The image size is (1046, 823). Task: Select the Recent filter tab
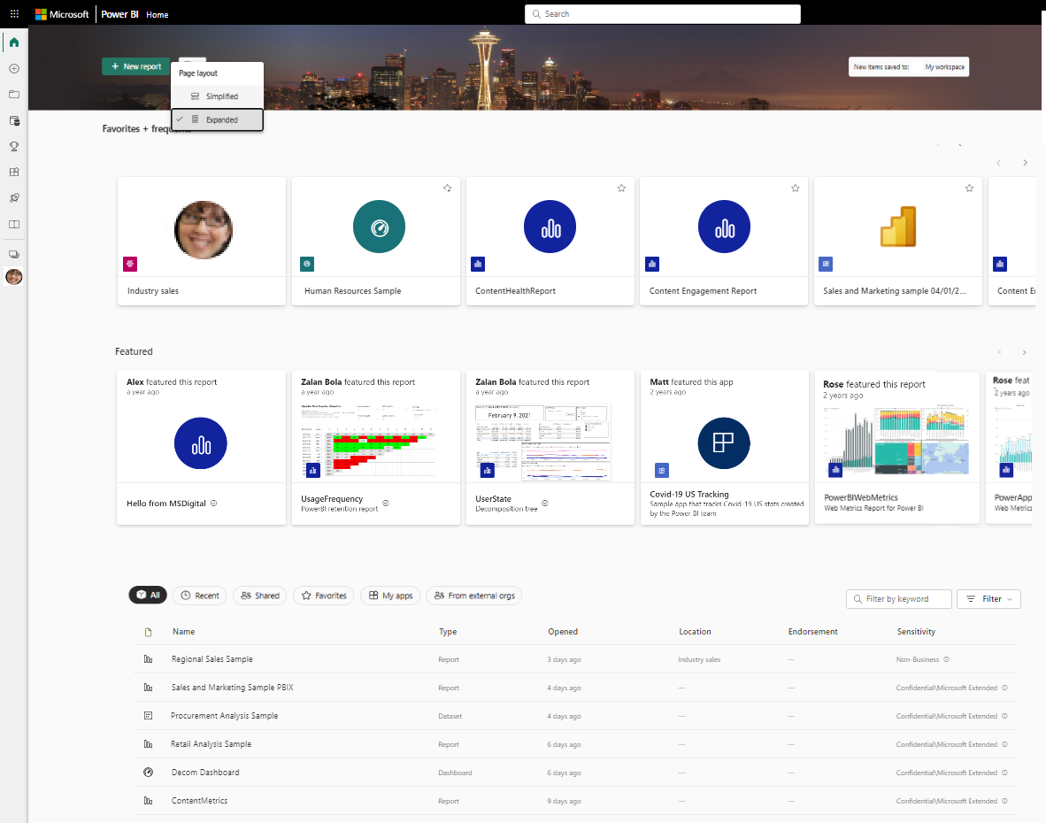(x=200, y=596)
